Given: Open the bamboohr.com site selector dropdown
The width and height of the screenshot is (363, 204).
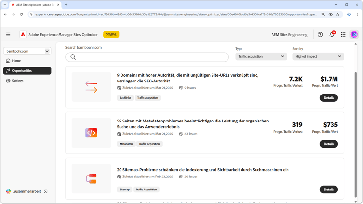Looking at the screenshot, I should [27, 51].
